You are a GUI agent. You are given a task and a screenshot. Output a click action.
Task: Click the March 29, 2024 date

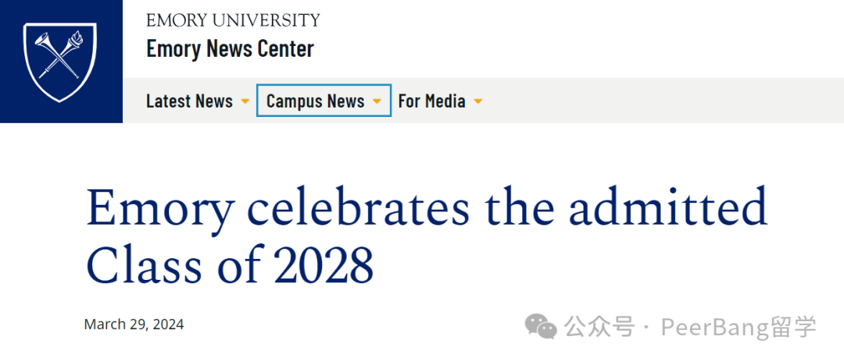(x=134, y=324)
